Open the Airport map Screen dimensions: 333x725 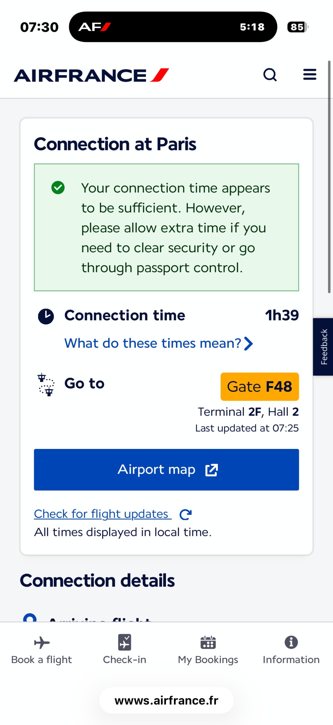[166, 470]
